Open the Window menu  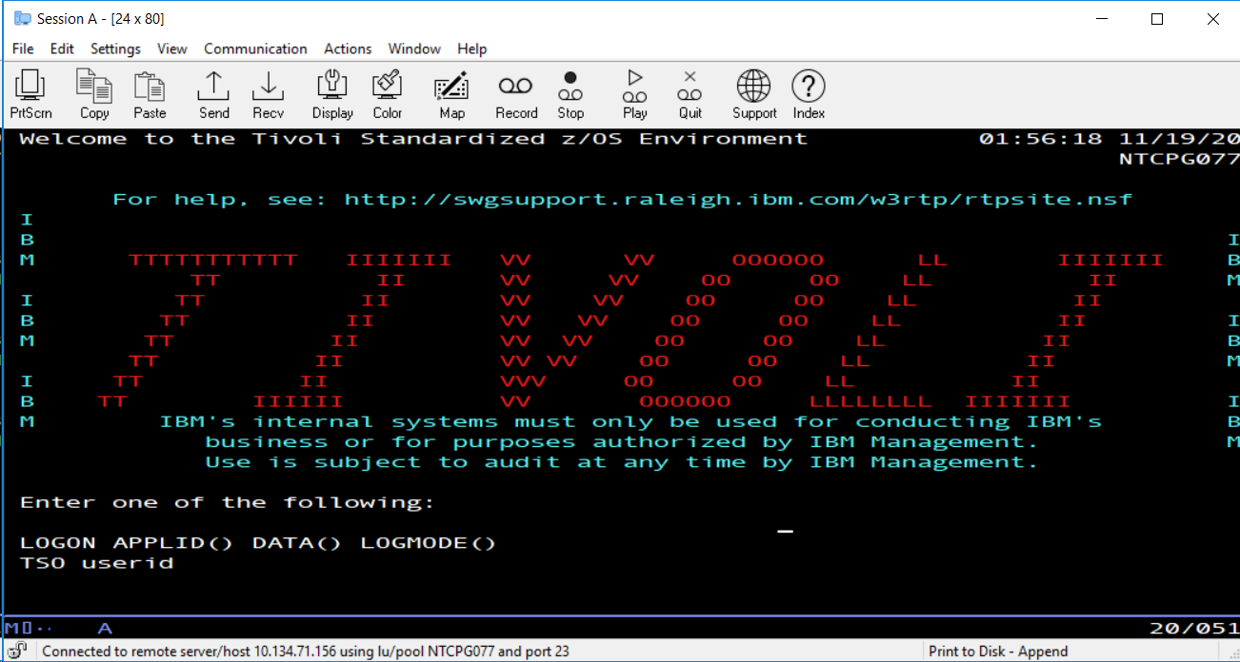(414, 49)
